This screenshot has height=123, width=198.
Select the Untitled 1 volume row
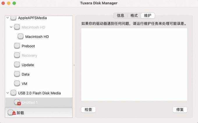(39, 102)
